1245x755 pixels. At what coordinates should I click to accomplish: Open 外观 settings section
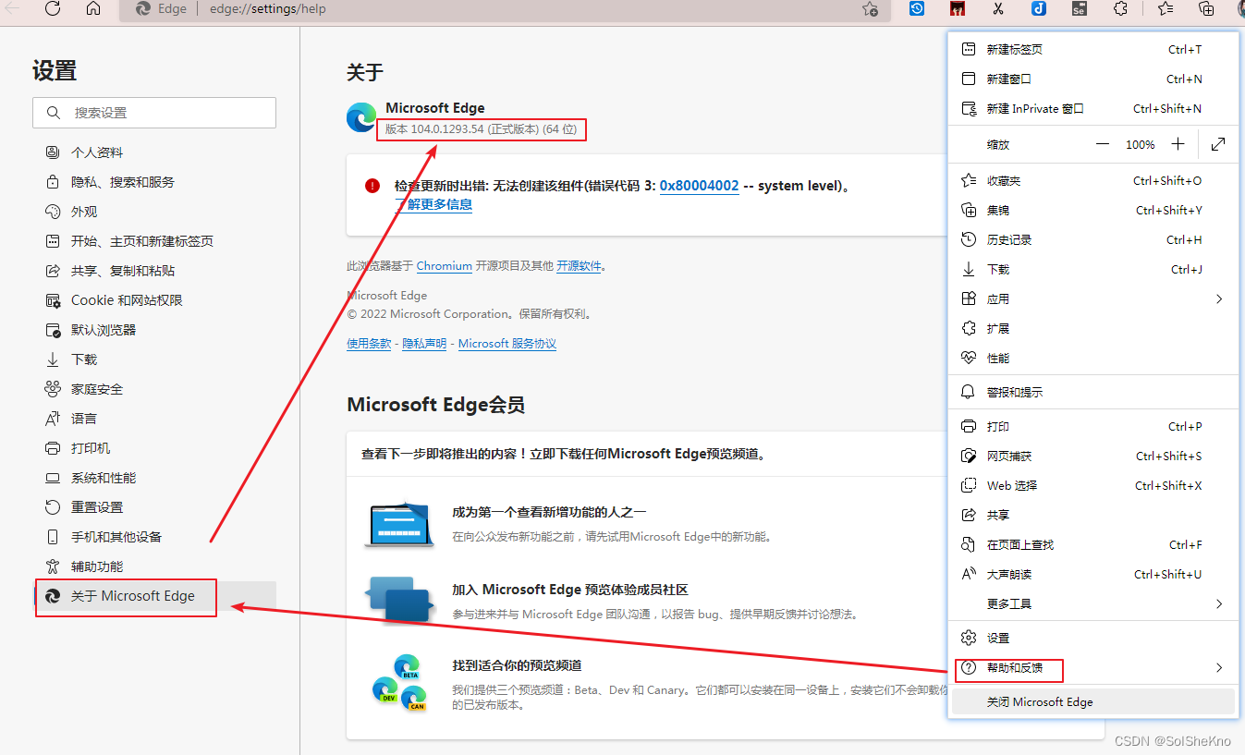[x=154, y=212]
